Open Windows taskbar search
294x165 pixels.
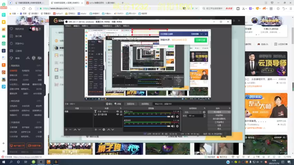(11, 162)
